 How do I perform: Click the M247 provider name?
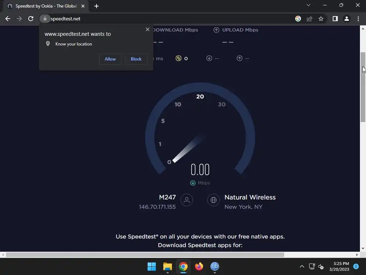click(x=167, y=197)
